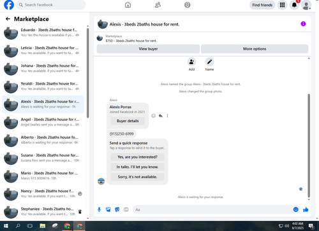Open Mario conversation in the list

pos(43,176)
